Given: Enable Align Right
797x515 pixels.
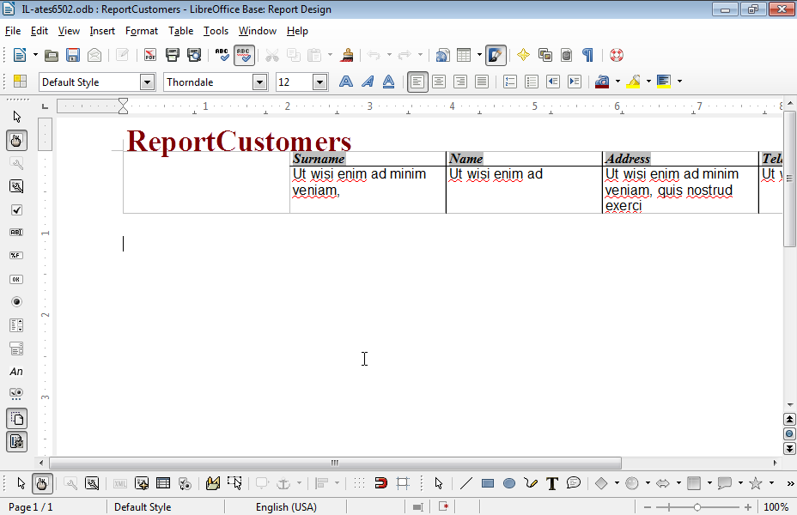Looking at the screenshot, I should click(x=460, y=82).
